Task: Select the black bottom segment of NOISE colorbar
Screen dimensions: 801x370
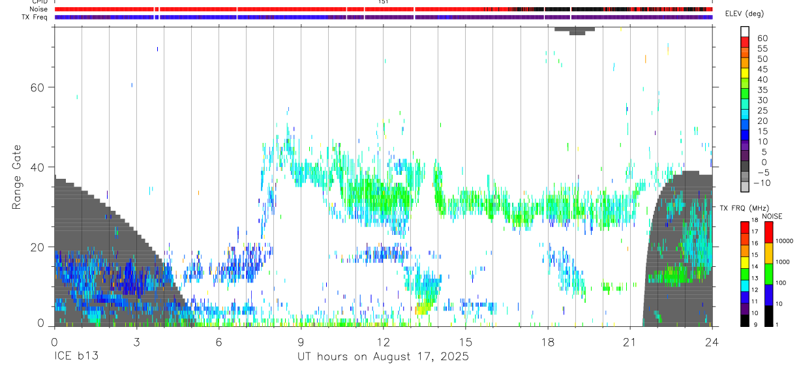Action: click(768, 316)
